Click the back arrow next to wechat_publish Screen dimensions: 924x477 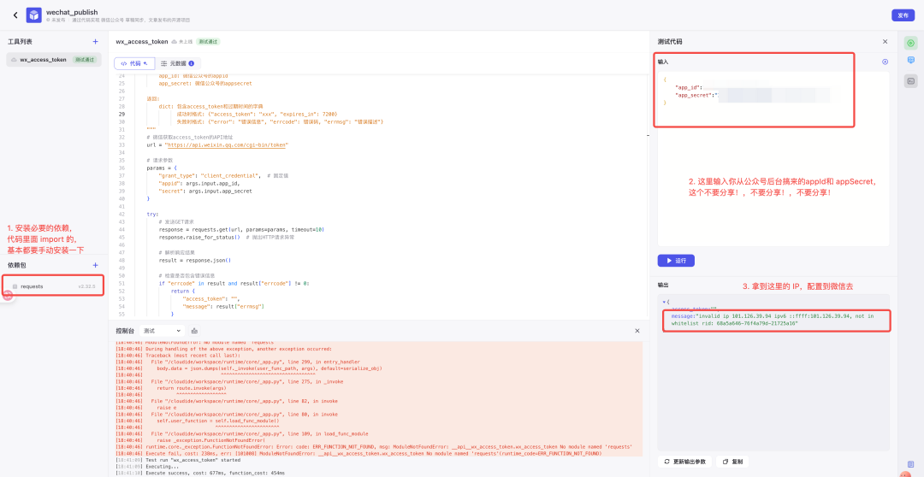point(15,15)
